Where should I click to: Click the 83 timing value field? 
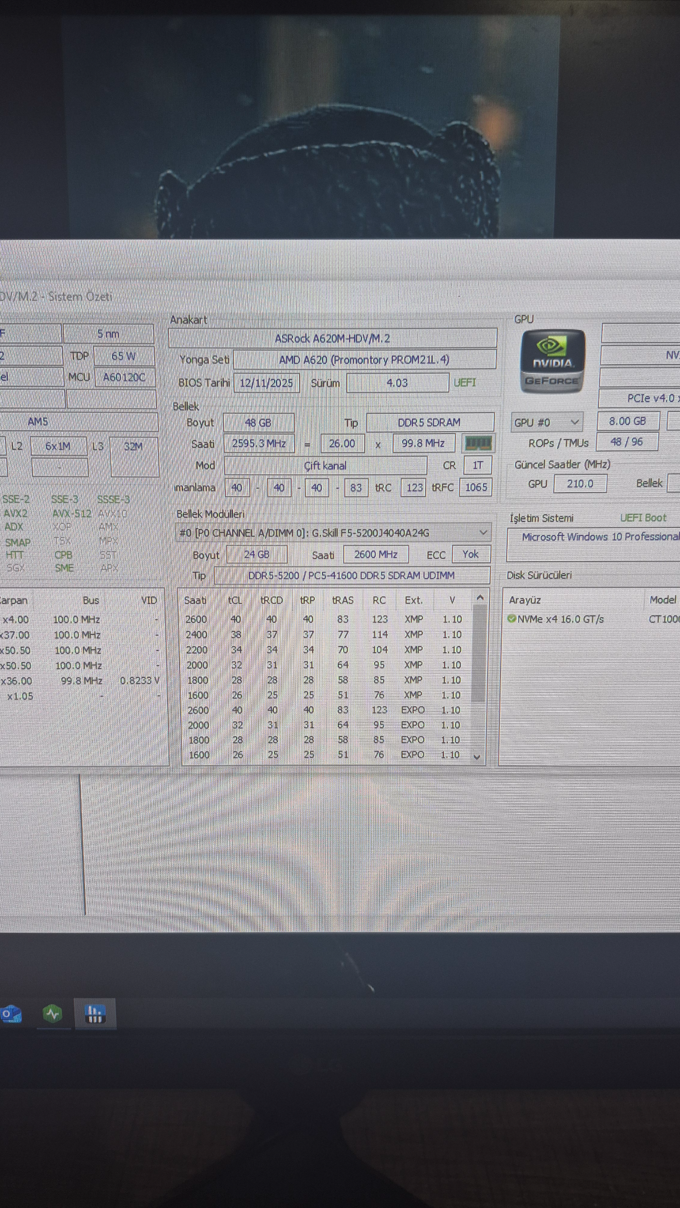[x=356, y=488]
